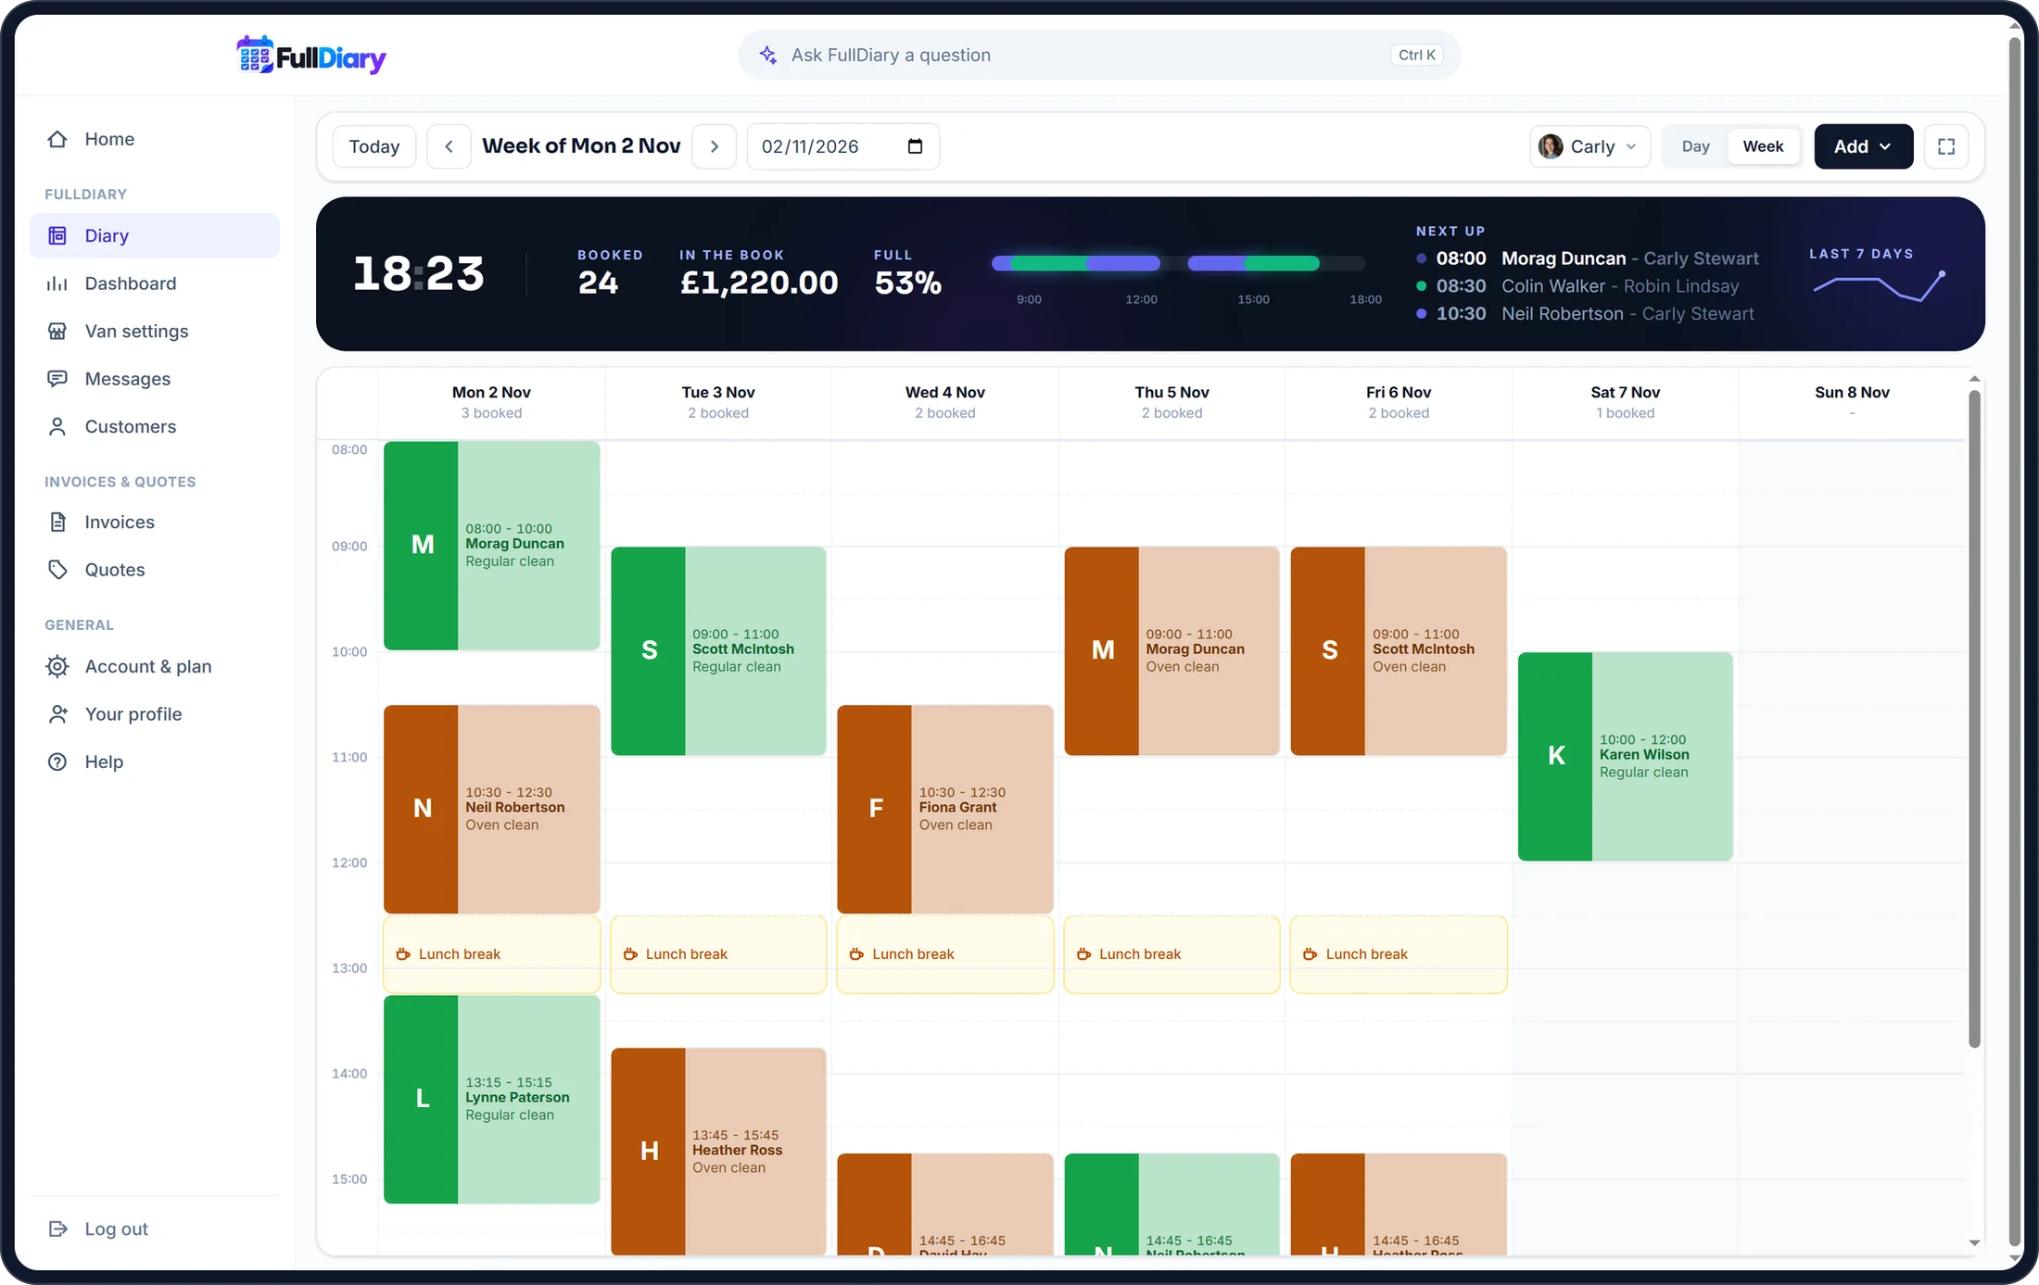Open Messages page
The width and height of the screenshot is (2039, 1285).
pyautogui.click(x=154, y=379)
